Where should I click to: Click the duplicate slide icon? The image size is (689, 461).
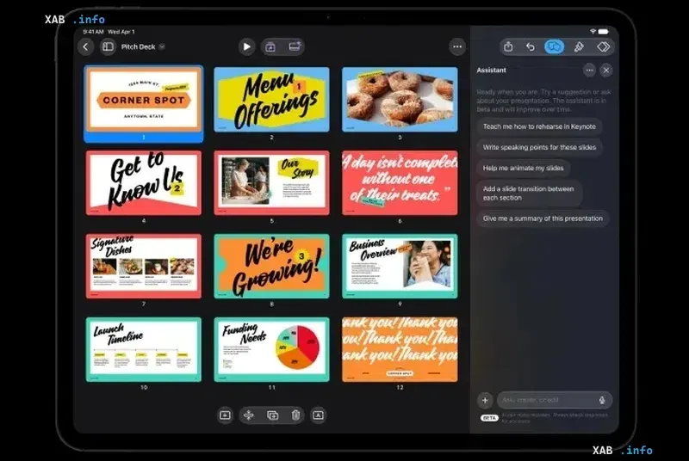(x=272, y=415)
